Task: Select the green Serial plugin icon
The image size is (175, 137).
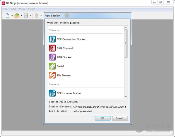Action: (x=52, y=66)
